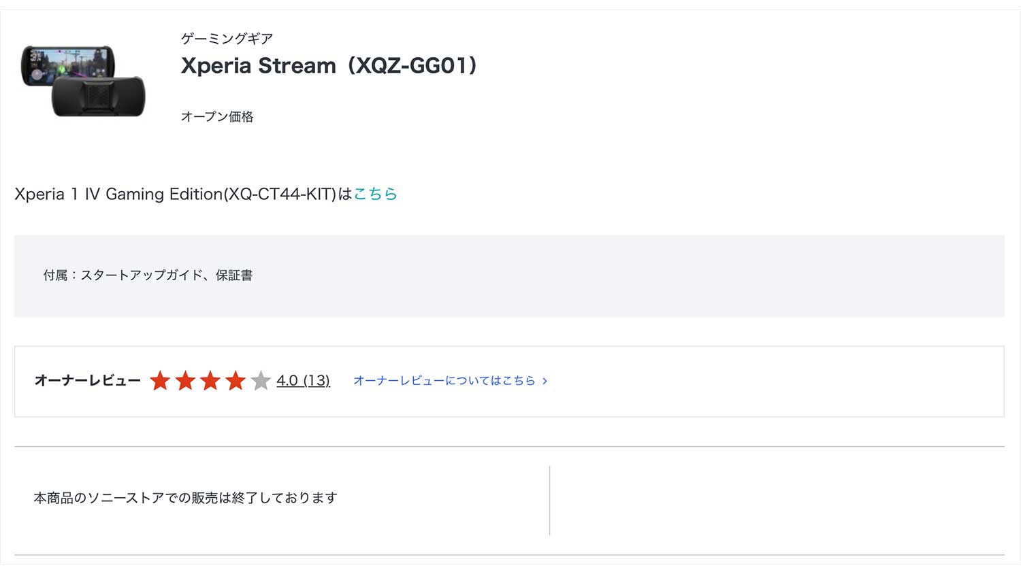The width and height of the screenshot is (1021, 574).
Task: Click the third red review star
Action: 210,381
